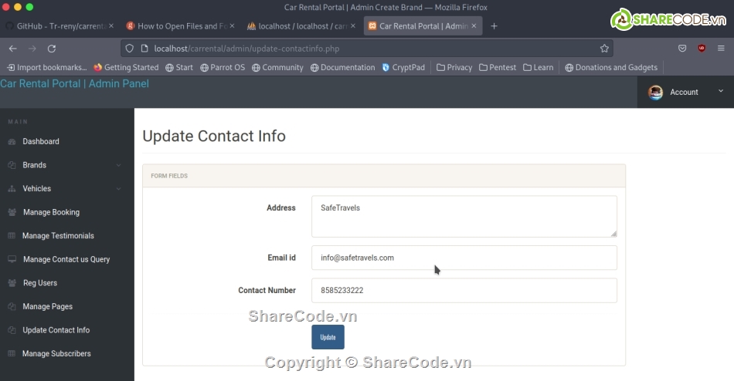Click into the Contact Number field
Viewport: 734px width, 381px height.
click(464, 291)
